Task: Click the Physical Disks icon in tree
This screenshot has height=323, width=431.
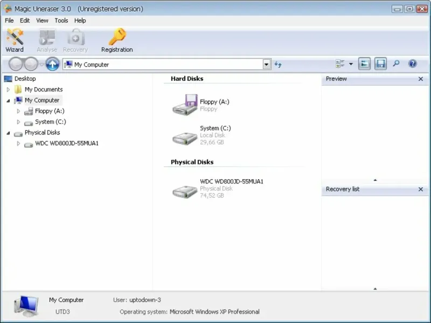Action: [18, 134]
